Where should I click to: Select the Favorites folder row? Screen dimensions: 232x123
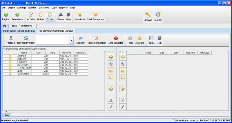click(x=46, y=62)
